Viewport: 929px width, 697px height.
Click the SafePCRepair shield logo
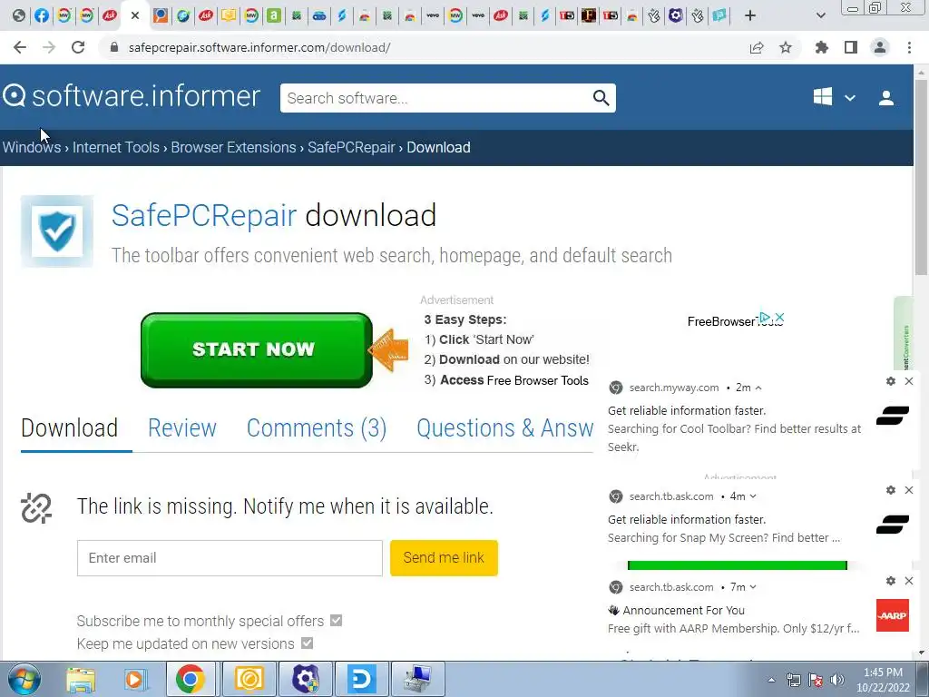(57, 231)
